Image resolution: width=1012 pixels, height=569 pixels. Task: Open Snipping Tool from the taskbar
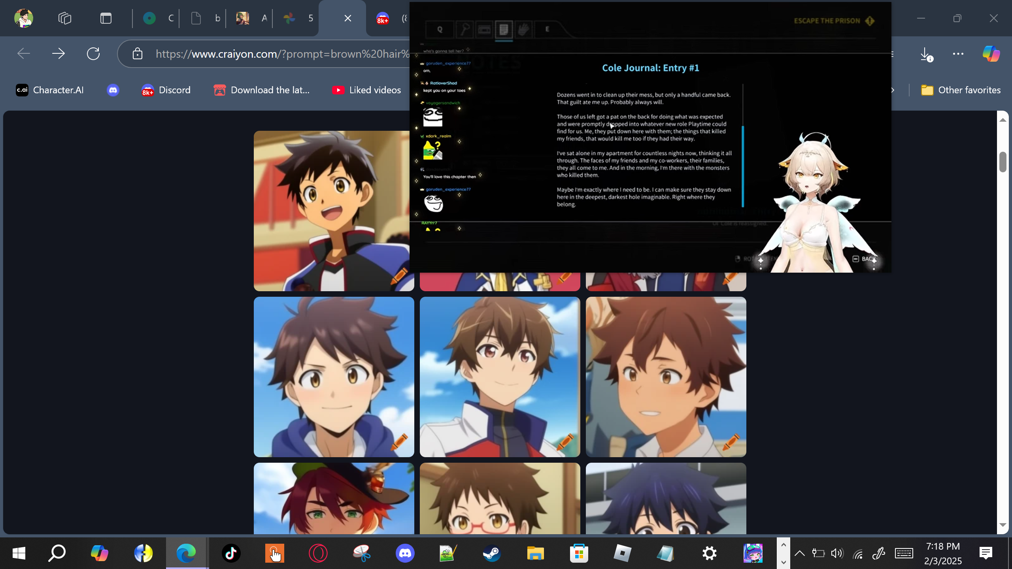coord(362,553)
